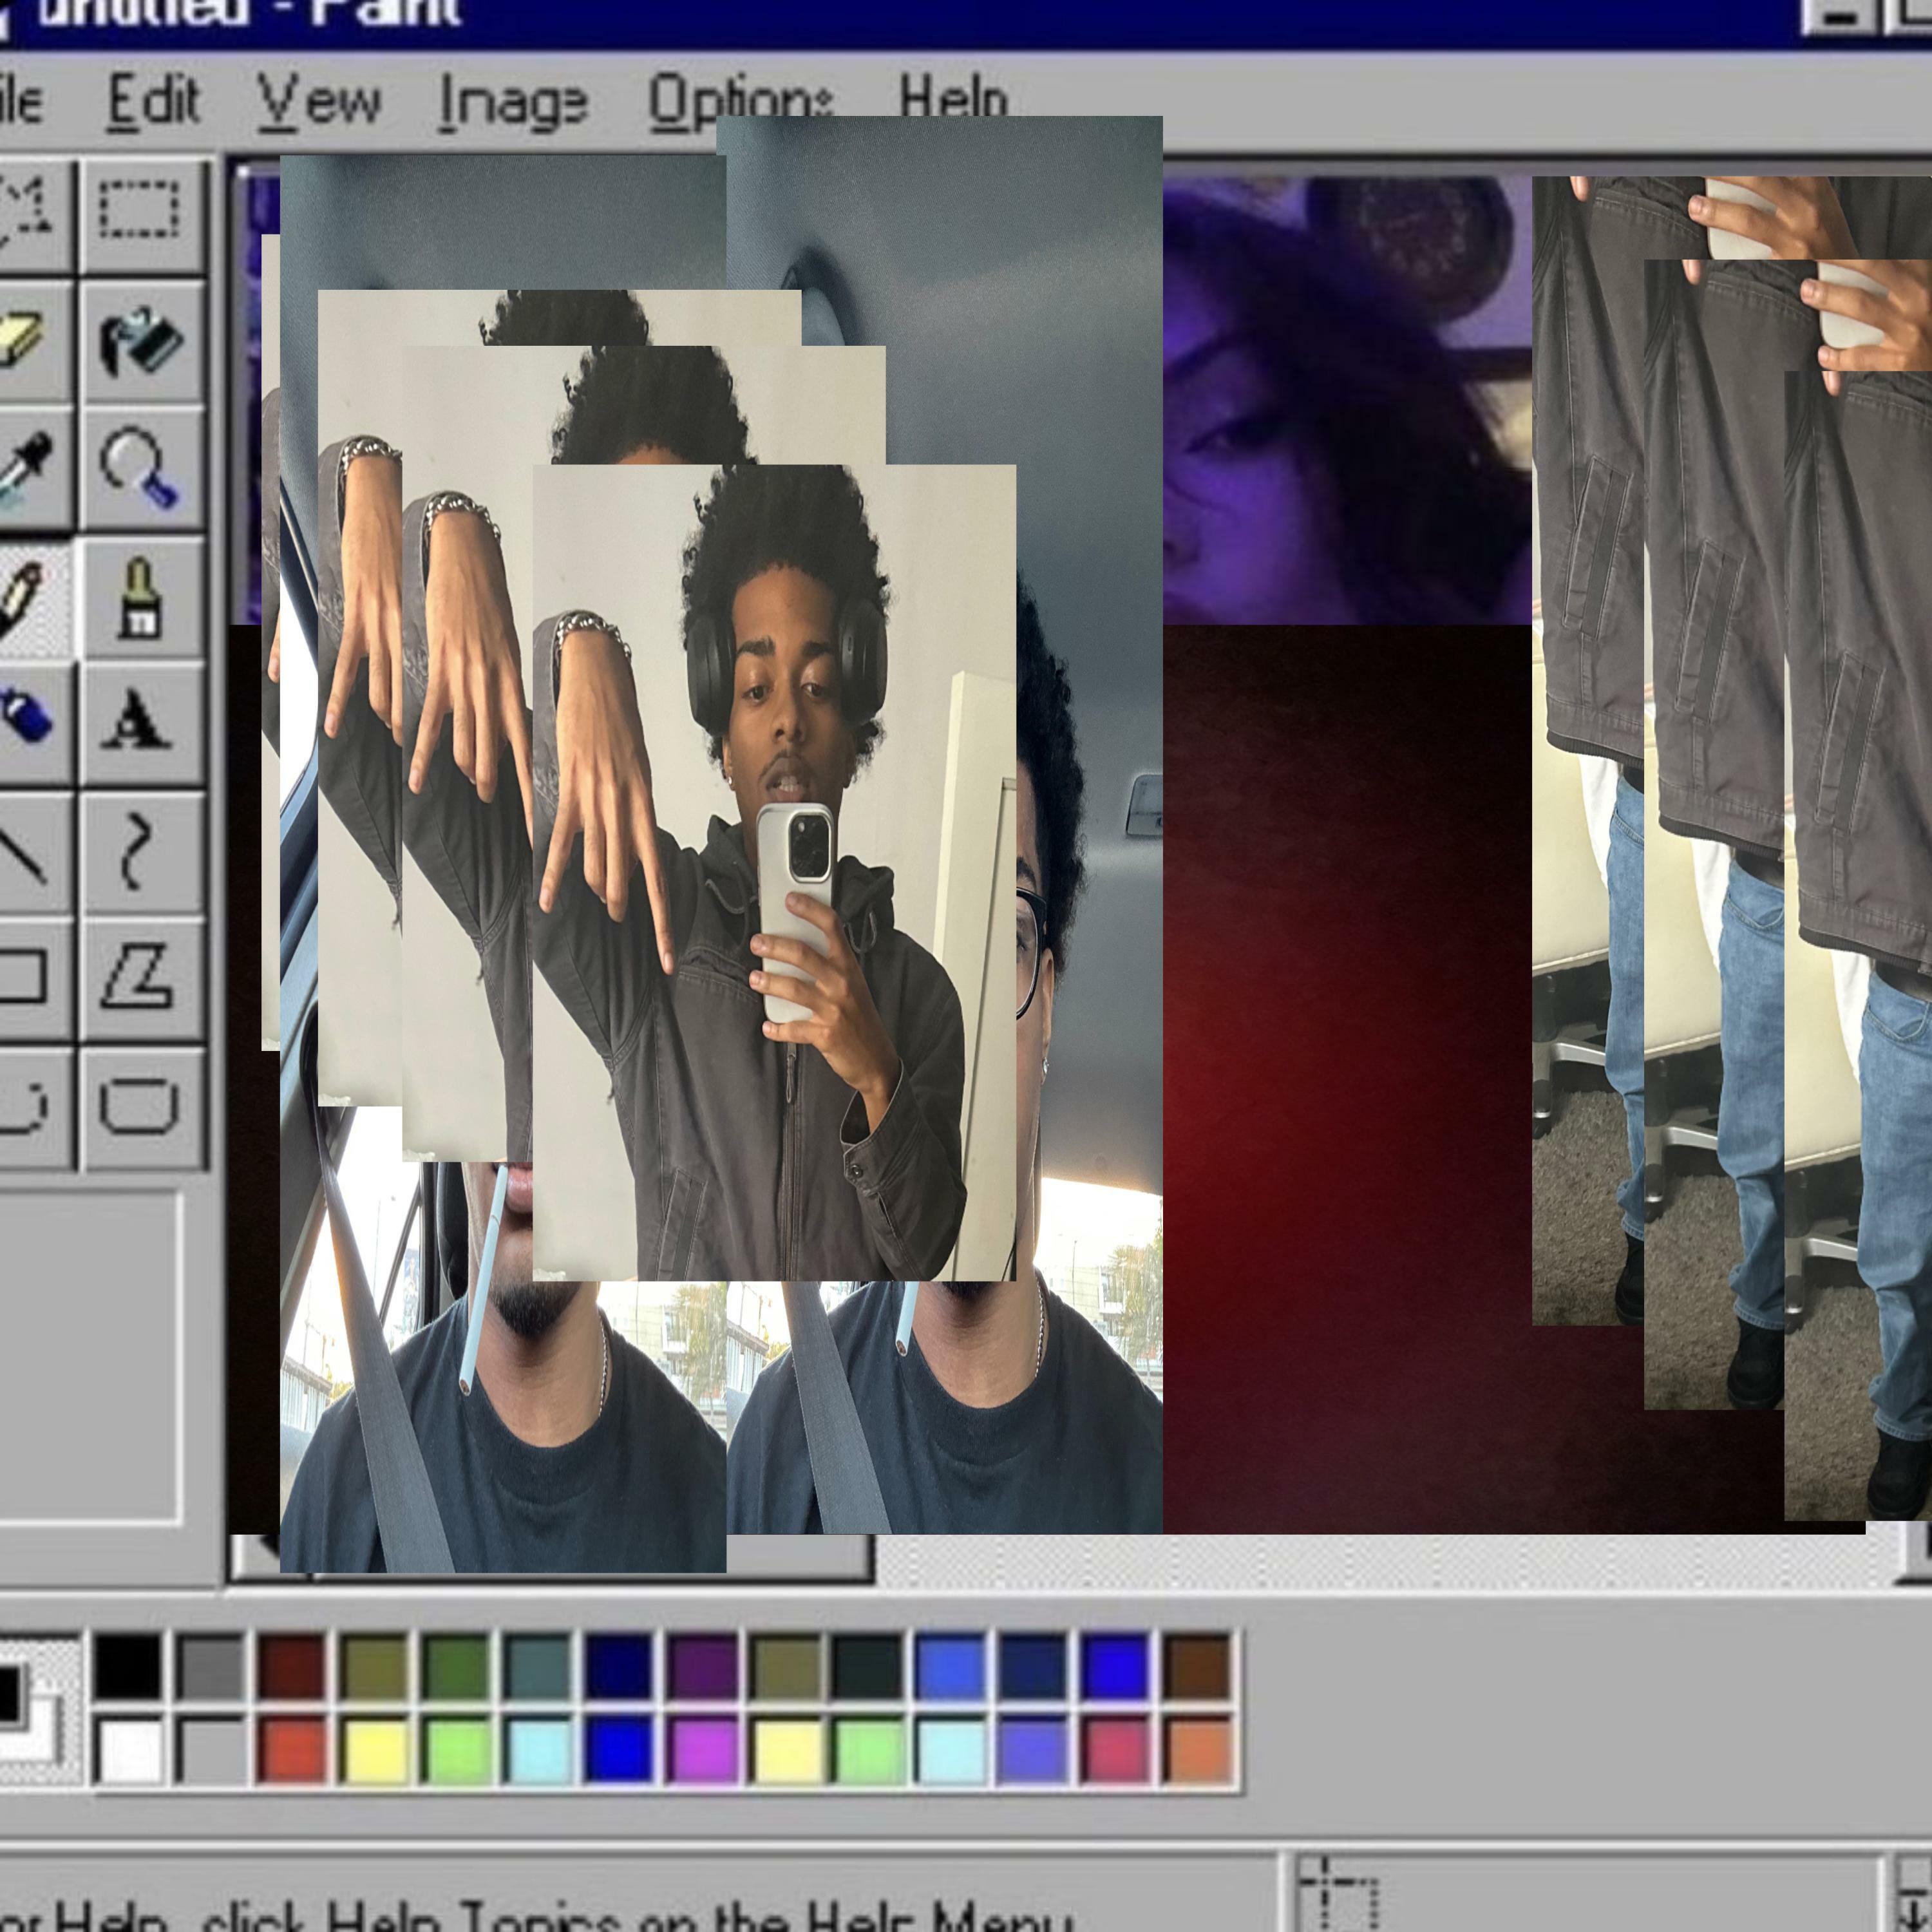
Task: Choose the bright red palette color
Action: [x=292, y=1750]
